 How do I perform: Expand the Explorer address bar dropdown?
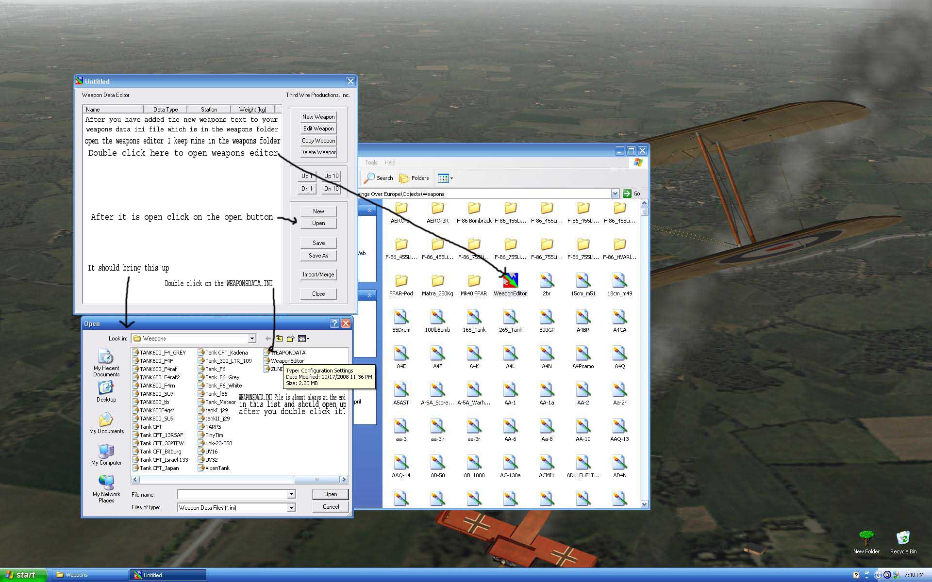[615, 194]
